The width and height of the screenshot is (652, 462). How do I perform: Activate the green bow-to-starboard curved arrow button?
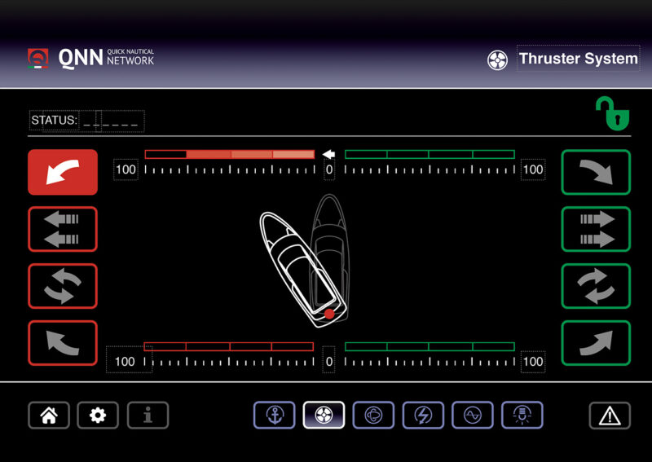pos(596,172)
